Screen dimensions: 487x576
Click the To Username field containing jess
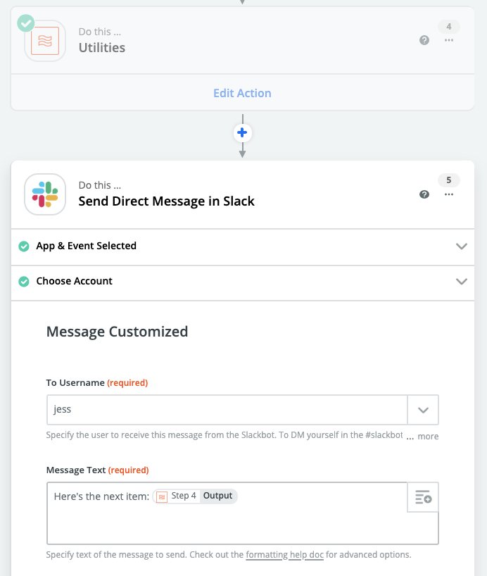point(227,410)
